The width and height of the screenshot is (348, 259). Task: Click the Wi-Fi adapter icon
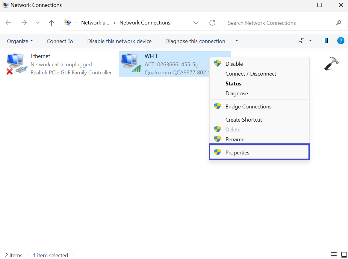[x=131, y=63]
